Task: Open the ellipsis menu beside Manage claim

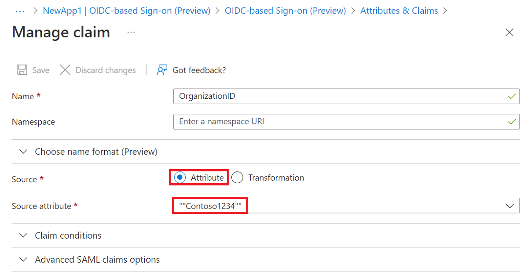Action: 131,32
